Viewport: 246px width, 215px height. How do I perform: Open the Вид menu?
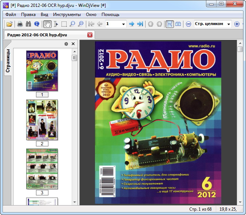tap(44, 15)
